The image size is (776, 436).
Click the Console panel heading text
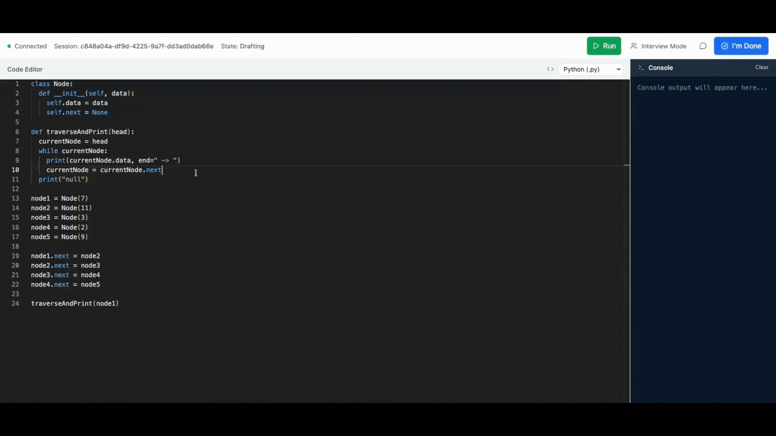[x=660, y=68]
